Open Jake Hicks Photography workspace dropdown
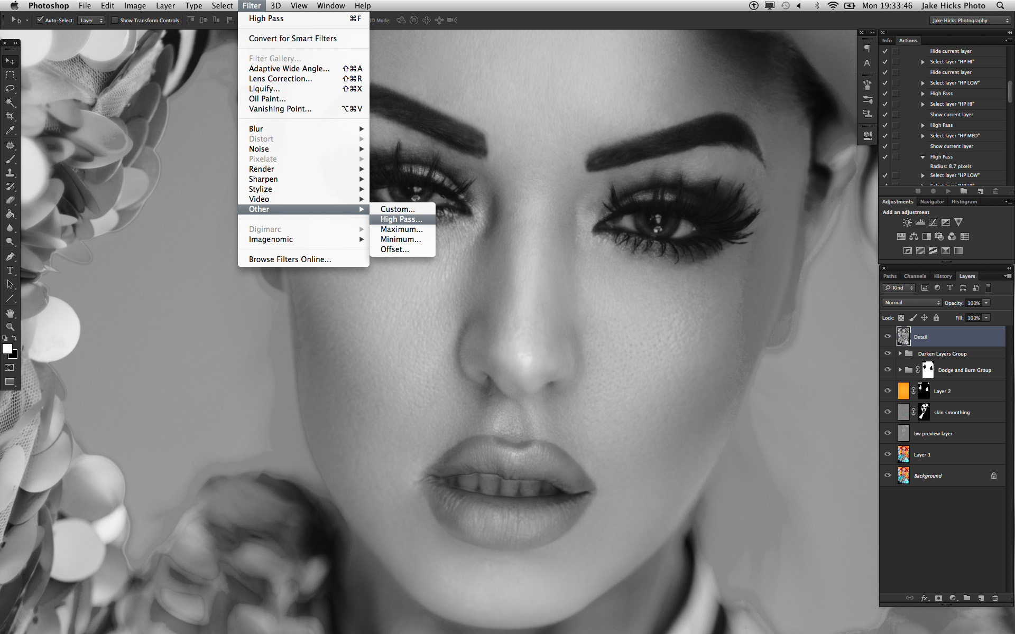The image size is (1015, 634). click(x=970, y=20)
